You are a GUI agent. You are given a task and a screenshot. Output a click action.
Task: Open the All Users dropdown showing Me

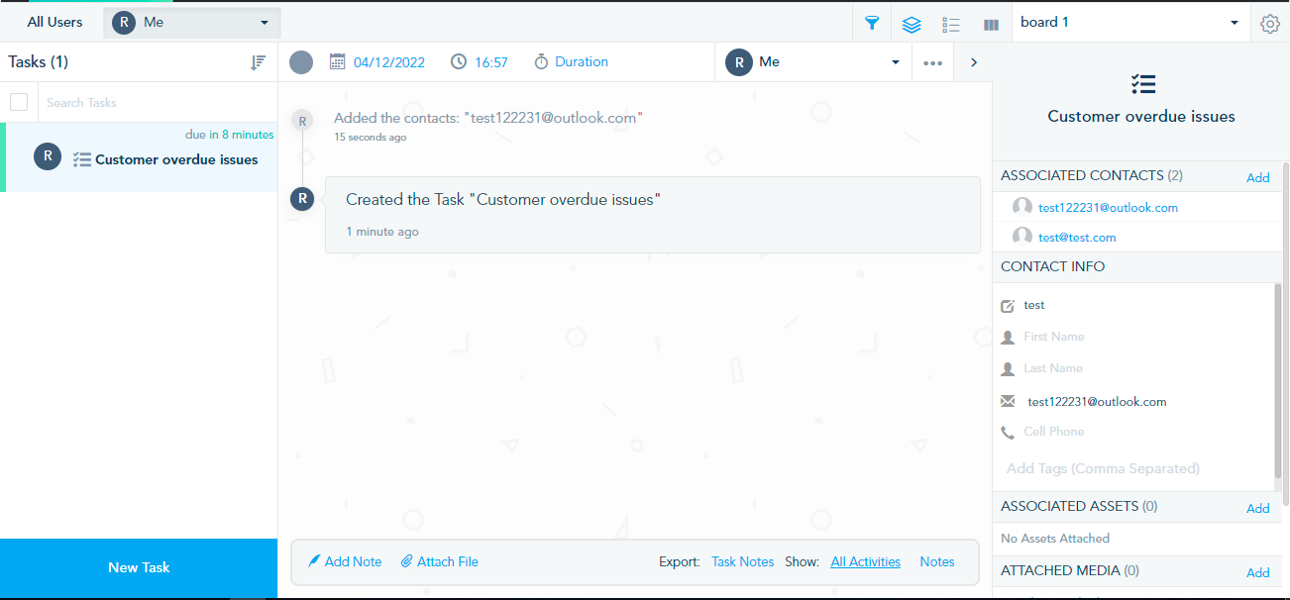tap(192, 22)
